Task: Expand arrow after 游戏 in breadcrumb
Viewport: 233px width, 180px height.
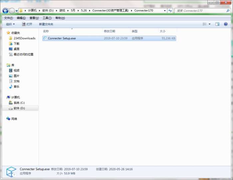Action: 68,11
